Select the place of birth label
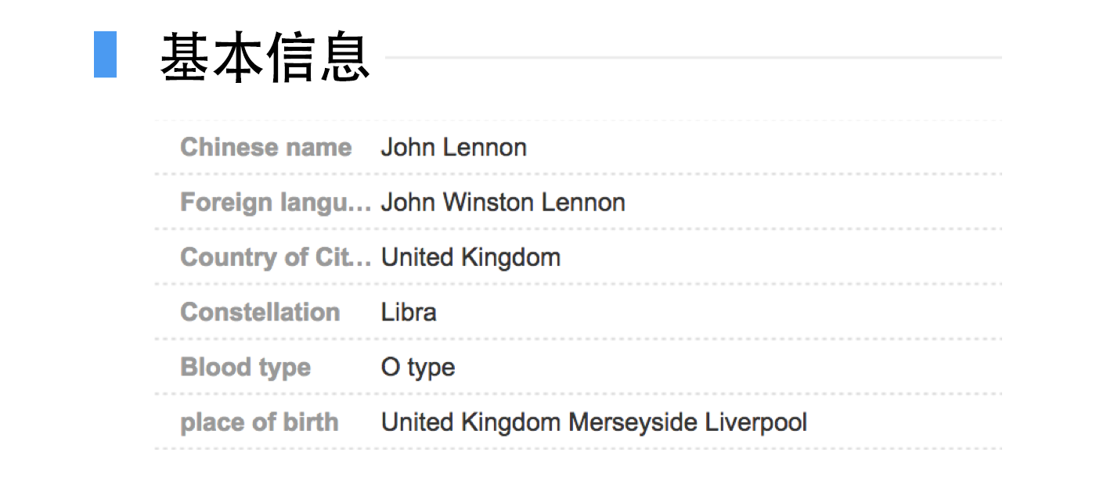 (x=259, y=422)
